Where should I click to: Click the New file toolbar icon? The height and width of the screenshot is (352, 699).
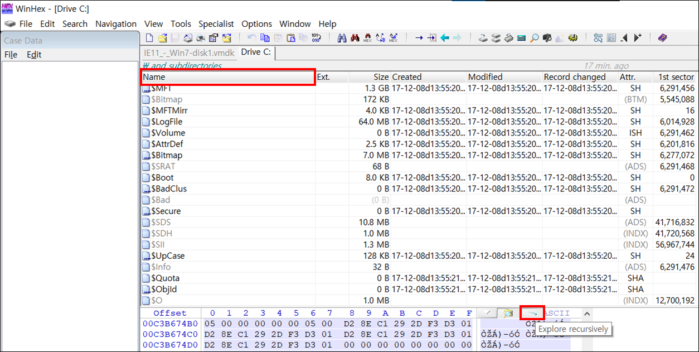coord(149,38)
